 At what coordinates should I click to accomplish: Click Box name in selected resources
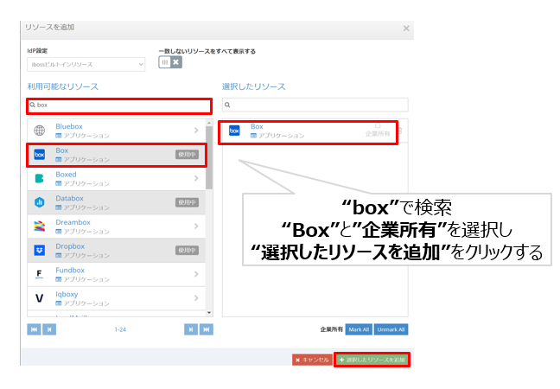coord(257,126)
